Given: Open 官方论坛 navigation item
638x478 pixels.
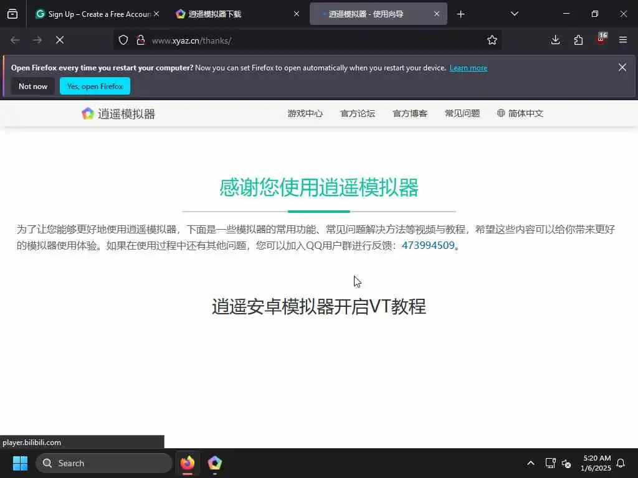Looking at the screenshot, I should 358,113.
